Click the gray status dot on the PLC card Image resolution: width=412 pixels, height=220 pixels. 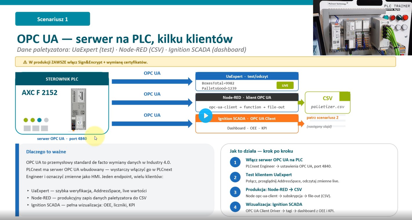click(x=46, y=120)
